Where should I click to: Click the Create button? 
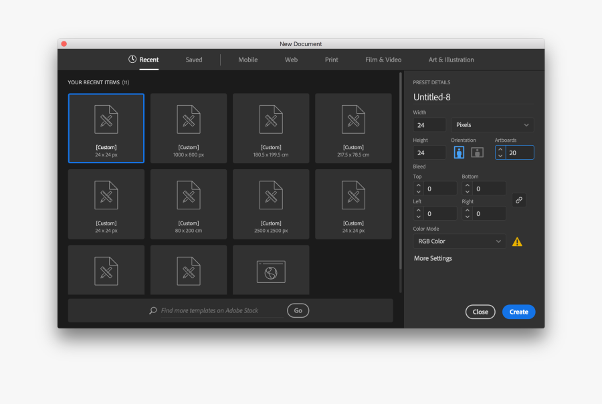(518, 312)
